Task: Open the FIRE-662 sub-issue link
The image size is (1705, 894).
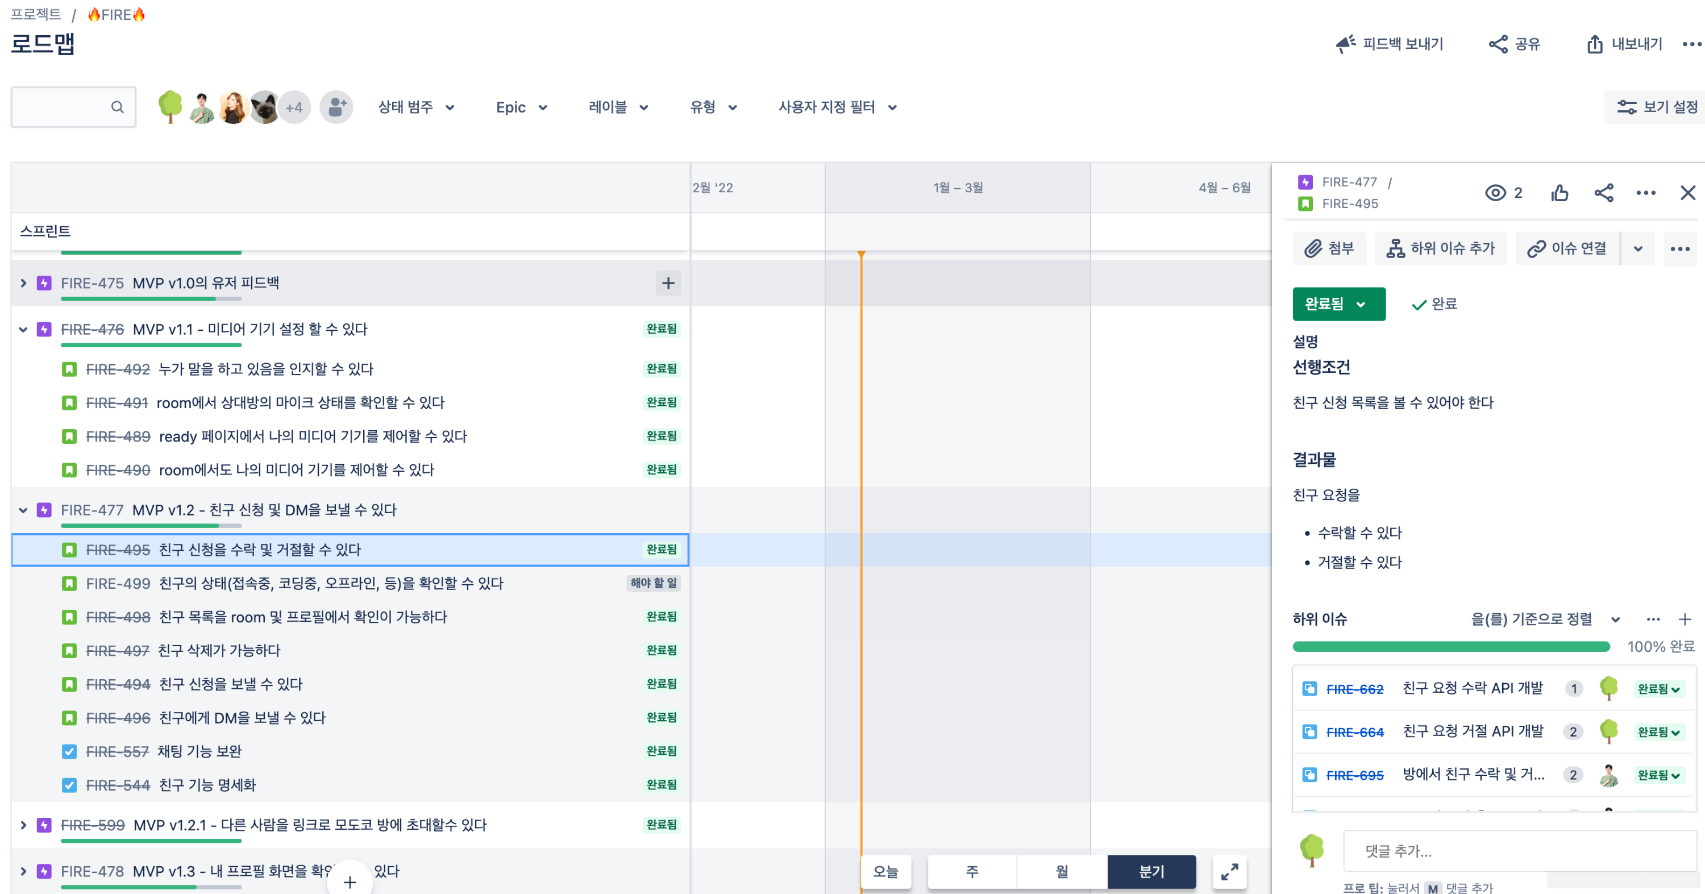Action: [x=1354, y=689]
